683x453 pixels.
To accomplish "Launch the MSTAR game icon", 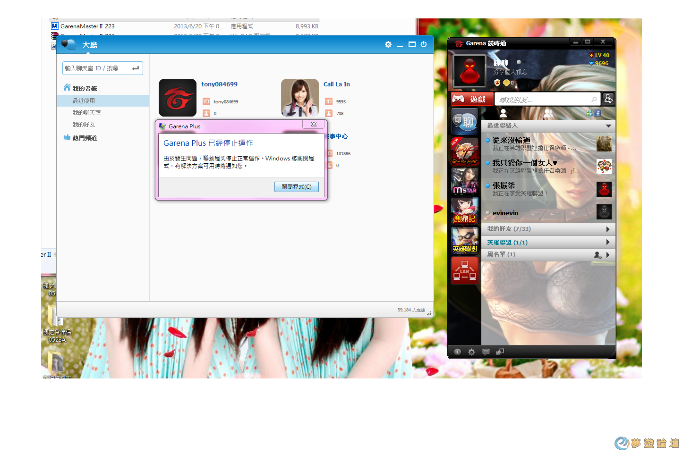I will [465, 182].
